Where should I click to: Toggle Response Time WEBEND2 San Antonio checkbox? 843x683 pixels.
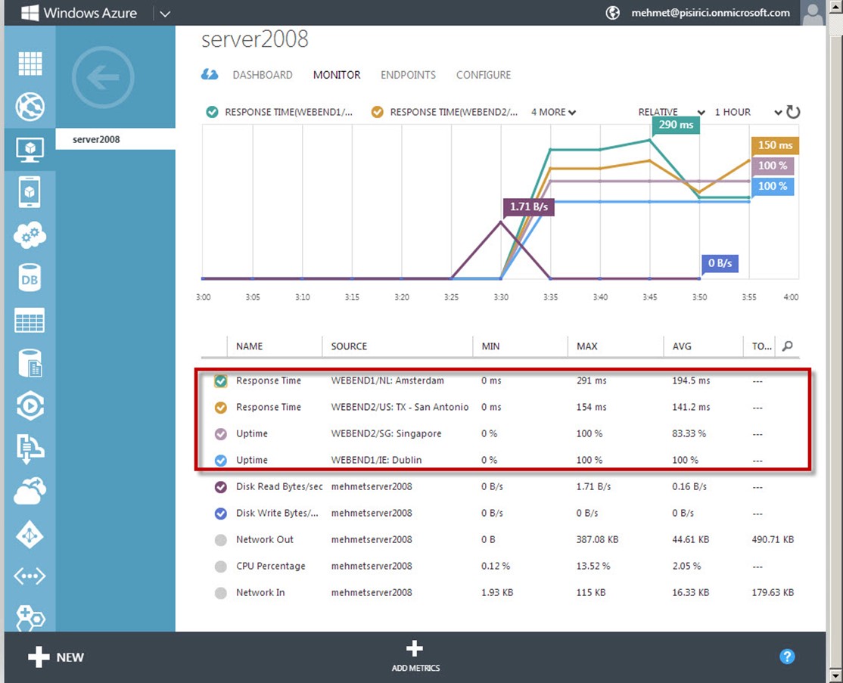pyautogui.click(x=221, y=408)
